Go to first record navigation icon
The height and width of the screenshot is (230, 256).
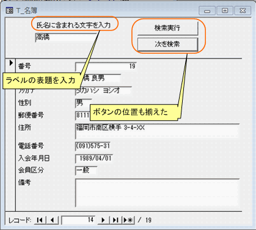point(40,220)
